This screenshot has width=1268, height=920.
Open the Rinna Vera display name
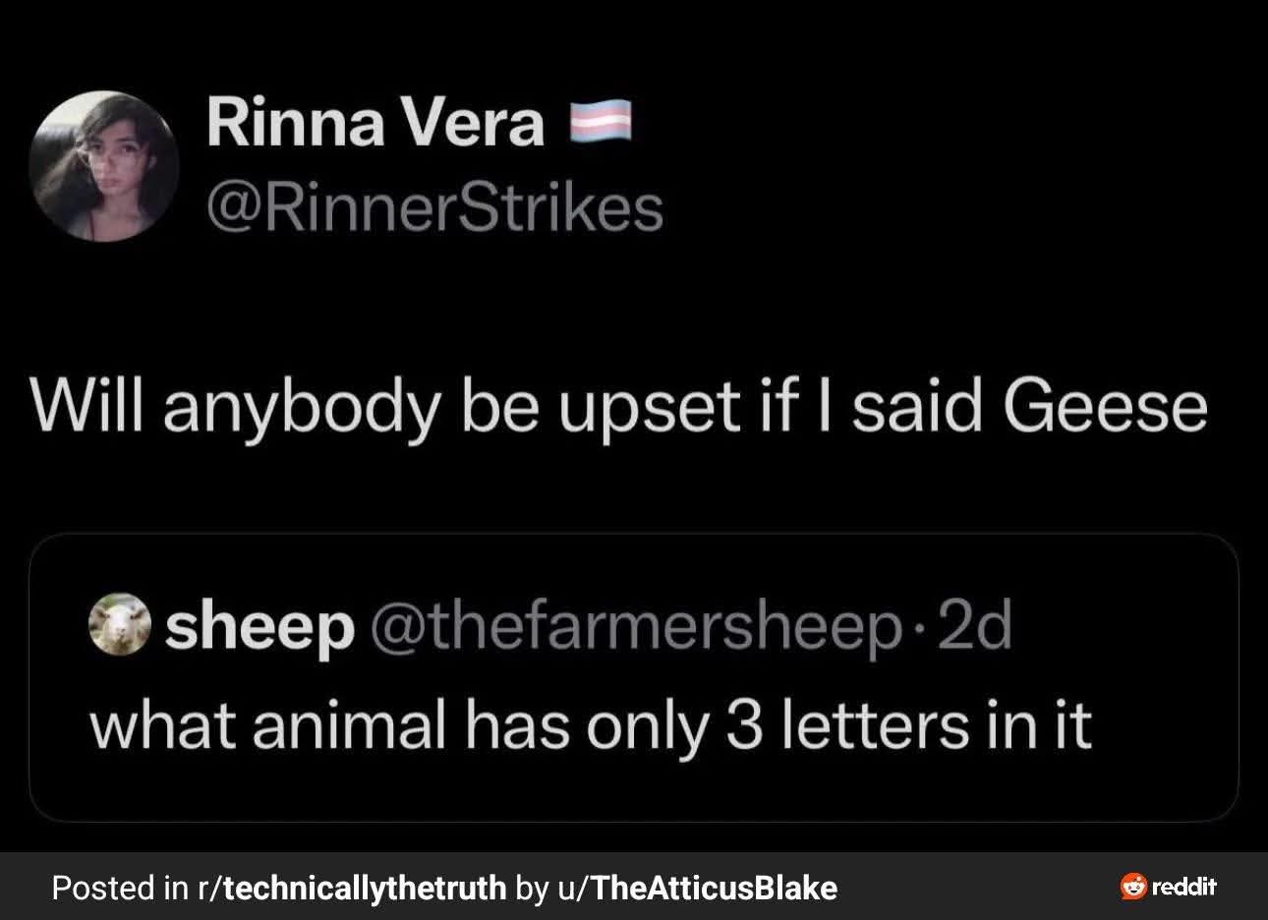375,123
